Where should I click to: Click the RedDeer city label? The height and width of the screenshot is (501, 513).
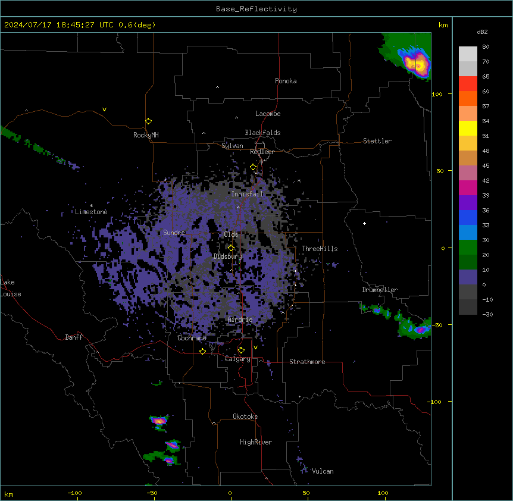pyautogui.click(x=262, y=152)
